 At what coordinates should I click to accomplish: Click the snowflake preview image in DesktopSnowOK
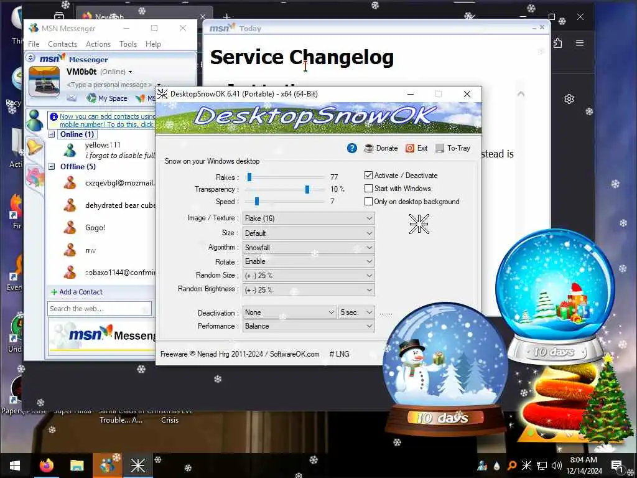click(419, 224)
